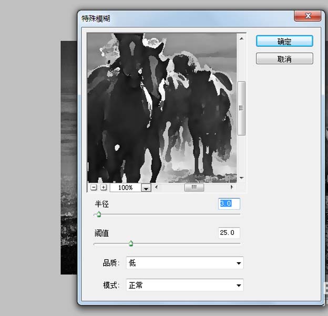Select the 半径 value field showing 3.0
Viewport: 328px width, 316px height.
click(229, 203)
